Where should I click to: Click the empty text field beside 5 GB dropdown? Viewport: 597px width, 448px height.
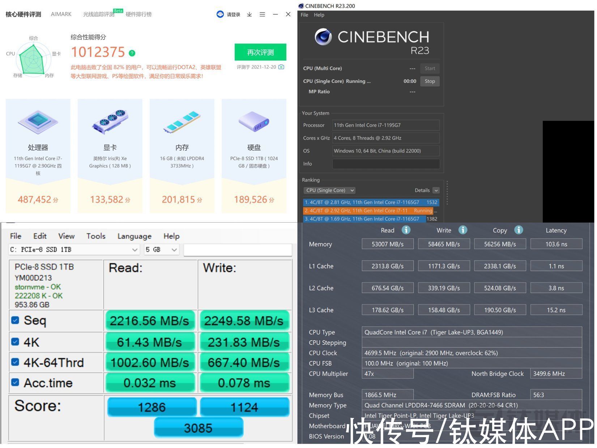[238, 250]
